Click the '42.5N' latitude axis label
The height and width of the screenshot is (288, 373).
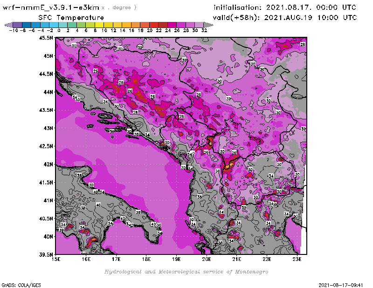(46, 146)
